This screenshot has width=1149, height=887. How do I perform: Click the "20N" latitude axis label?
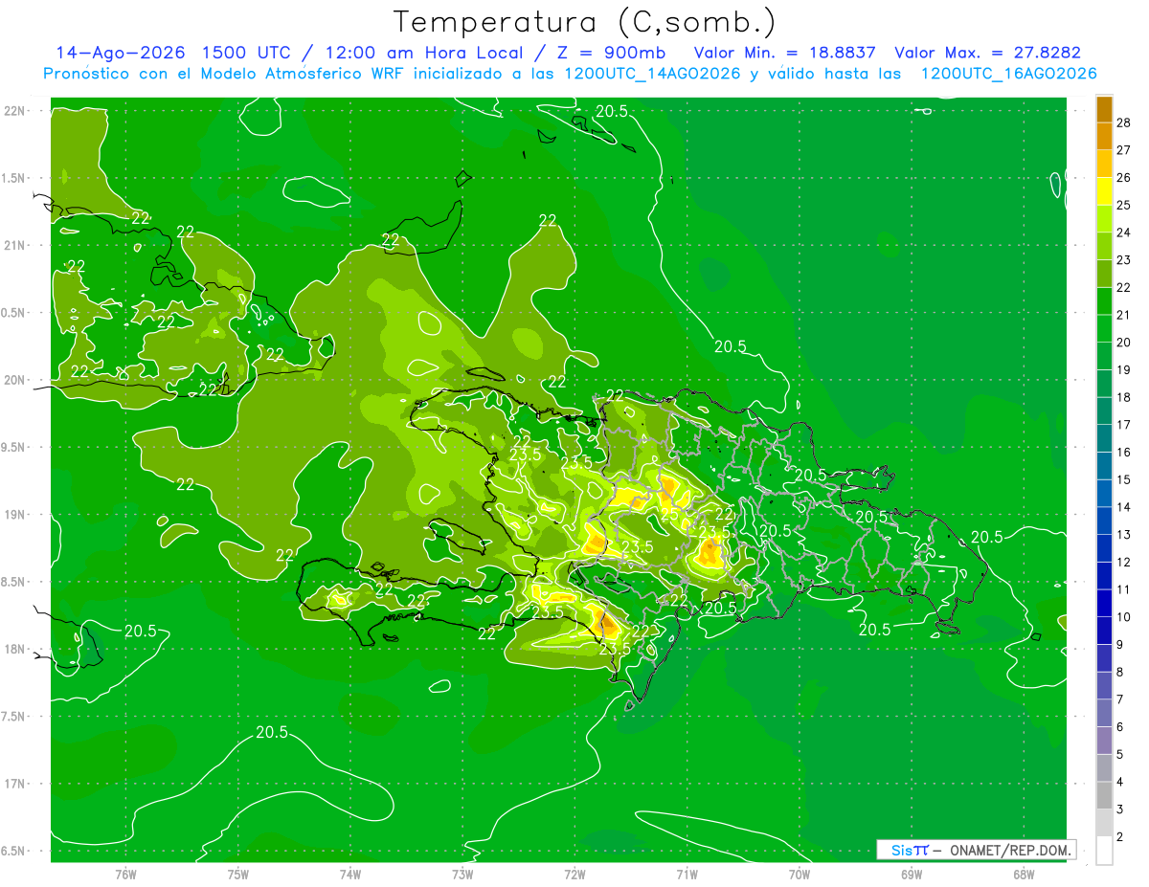coord(14,380)
